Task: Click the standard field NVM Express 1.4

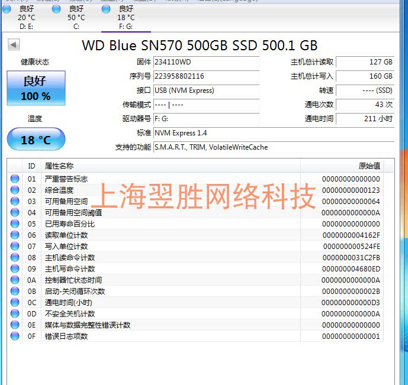Action: (x=274, y=133)
